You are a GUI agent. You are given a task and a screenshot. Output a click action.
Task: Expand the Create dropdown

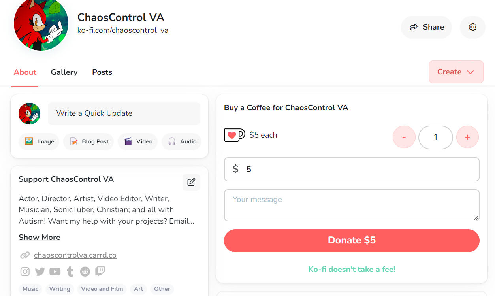tap(456, 72)
